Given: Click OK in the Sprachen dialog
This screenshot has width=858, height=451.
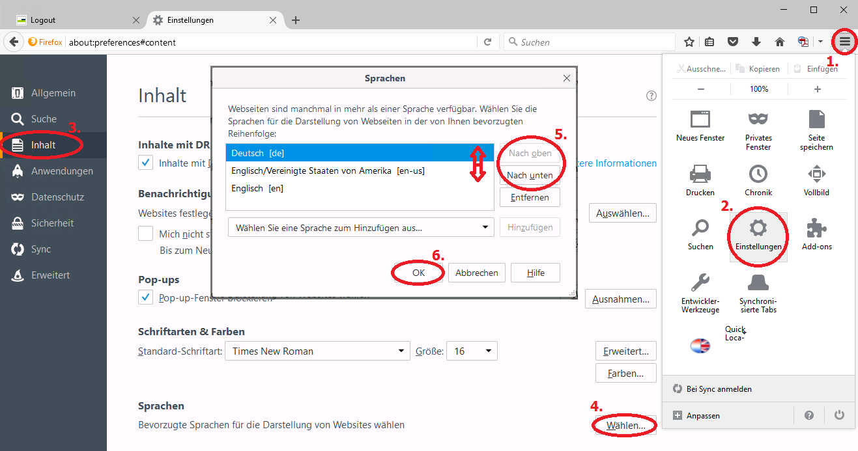Looking at the screenshot, I should [x=418, y=273].
